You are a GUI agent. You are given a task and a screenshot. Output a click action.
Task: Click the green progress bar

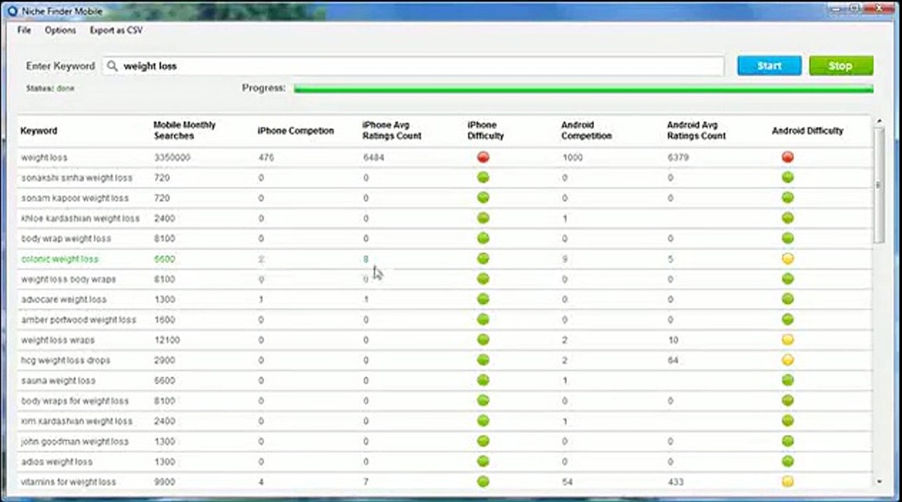click(583, 89)
